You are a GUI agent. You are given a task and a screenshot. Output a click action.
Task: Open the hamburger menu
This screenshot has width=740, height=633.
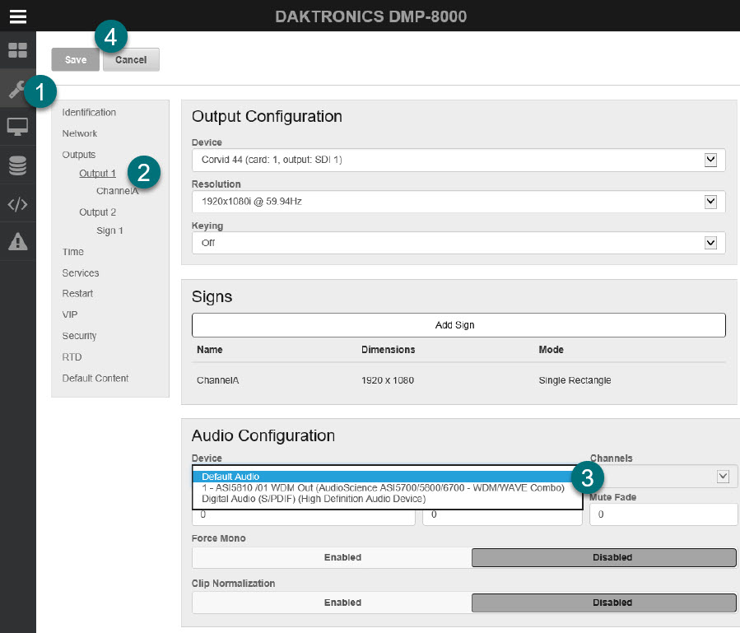(18, 15)
